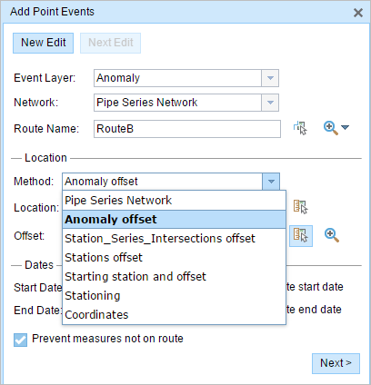Screen dimensions: 371x385
Task: Click the Next Edit button
Action: click(110, 43)
